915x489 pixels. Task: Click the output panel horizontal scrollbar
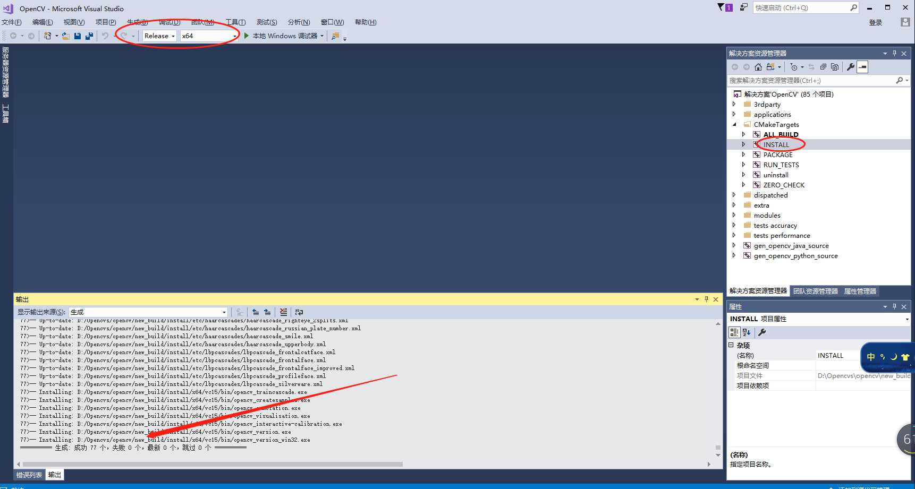click(x=213, y=464)
